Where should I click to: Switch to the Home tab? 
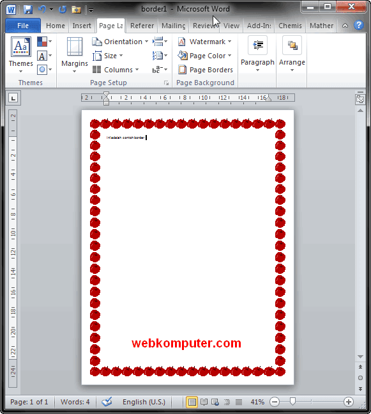pos(56,26)
